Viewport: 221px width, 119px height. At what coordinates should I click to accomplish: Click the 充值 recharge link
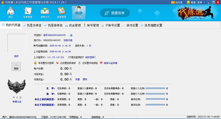click(77, 79)
